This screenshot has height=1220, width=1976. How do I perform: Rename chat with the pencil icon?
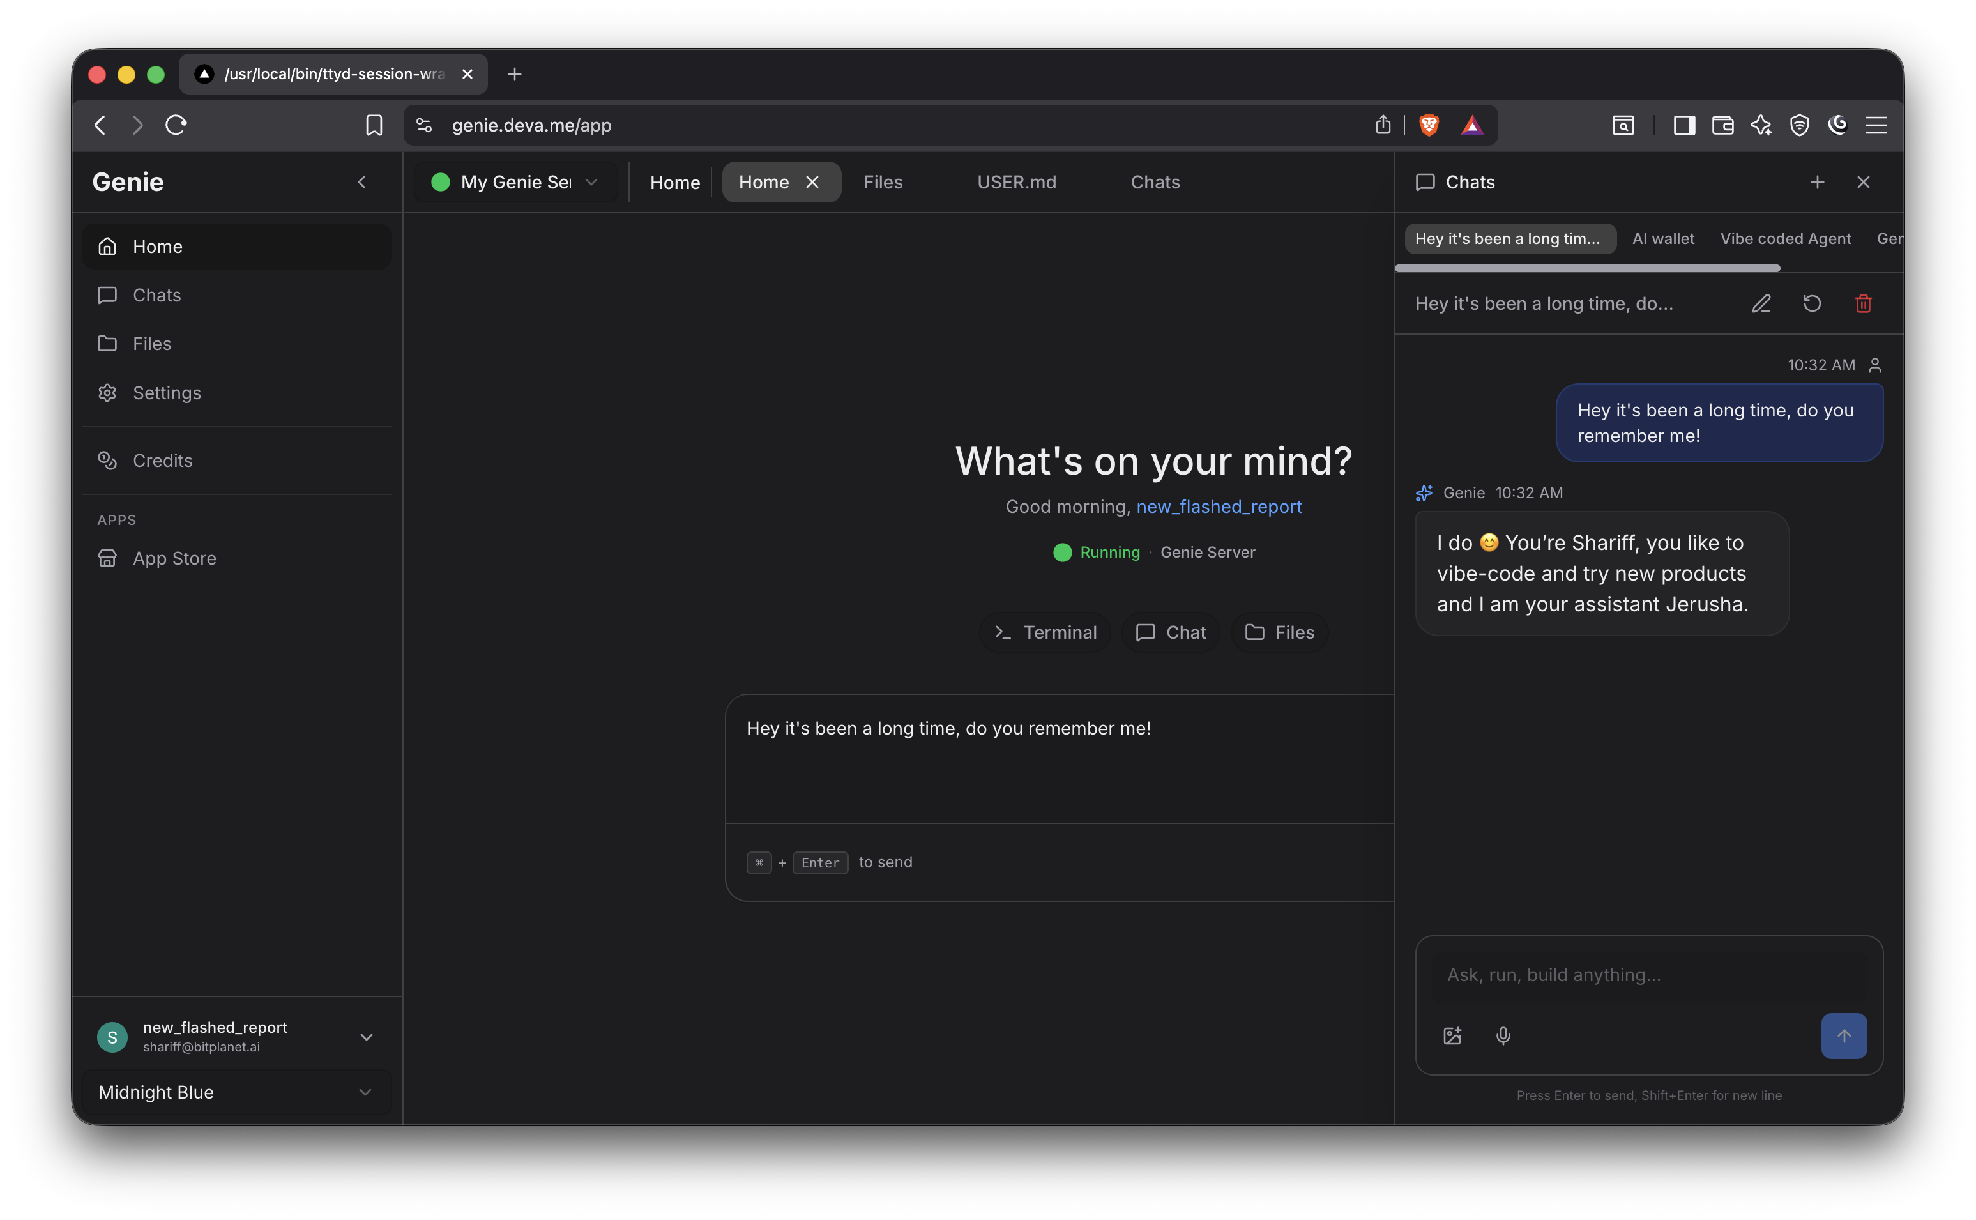(x=1761, y=304)
